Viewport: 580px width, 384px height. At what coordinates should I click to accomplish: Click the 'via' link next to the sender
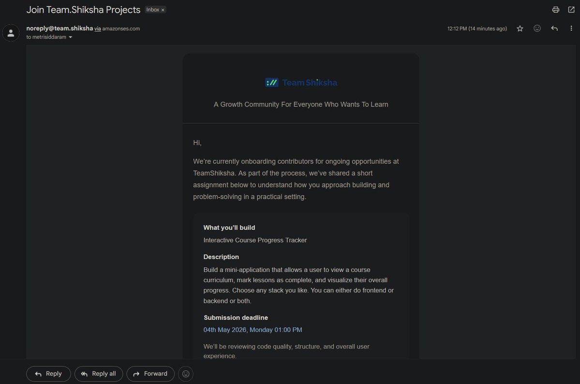98,29
